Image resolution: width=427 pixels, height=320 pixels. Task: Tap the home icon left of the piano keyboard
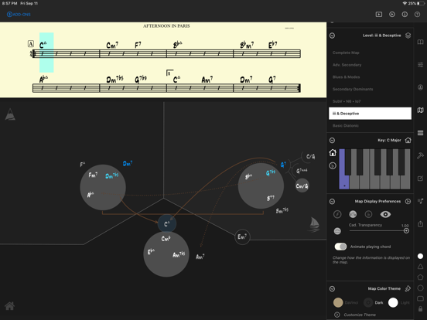(x=333, y=153)
